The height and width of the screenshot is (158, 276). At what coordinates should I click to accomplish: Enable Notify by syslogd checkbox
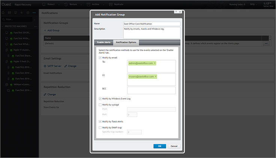(x=100, y=105)
